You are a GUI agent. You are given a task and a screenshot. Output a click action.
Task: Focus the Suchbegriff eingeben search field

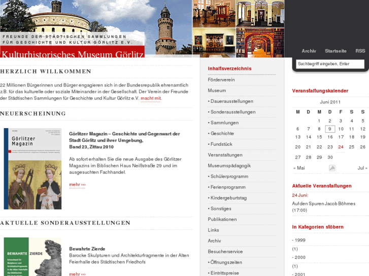click(330, 64)
